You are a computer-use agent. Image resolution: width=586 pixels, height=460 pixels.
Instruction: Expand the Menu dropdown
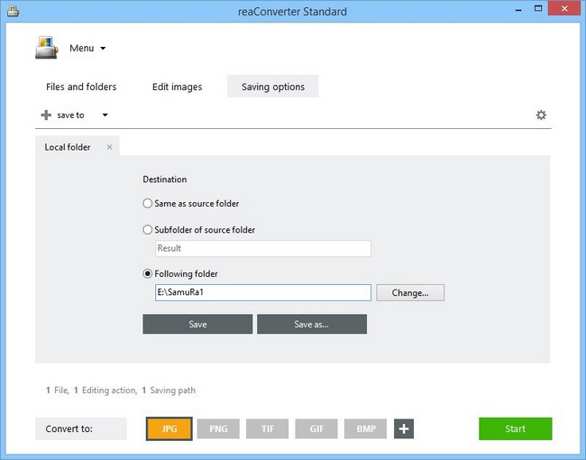pyautogui.click(x=87, y=48)
